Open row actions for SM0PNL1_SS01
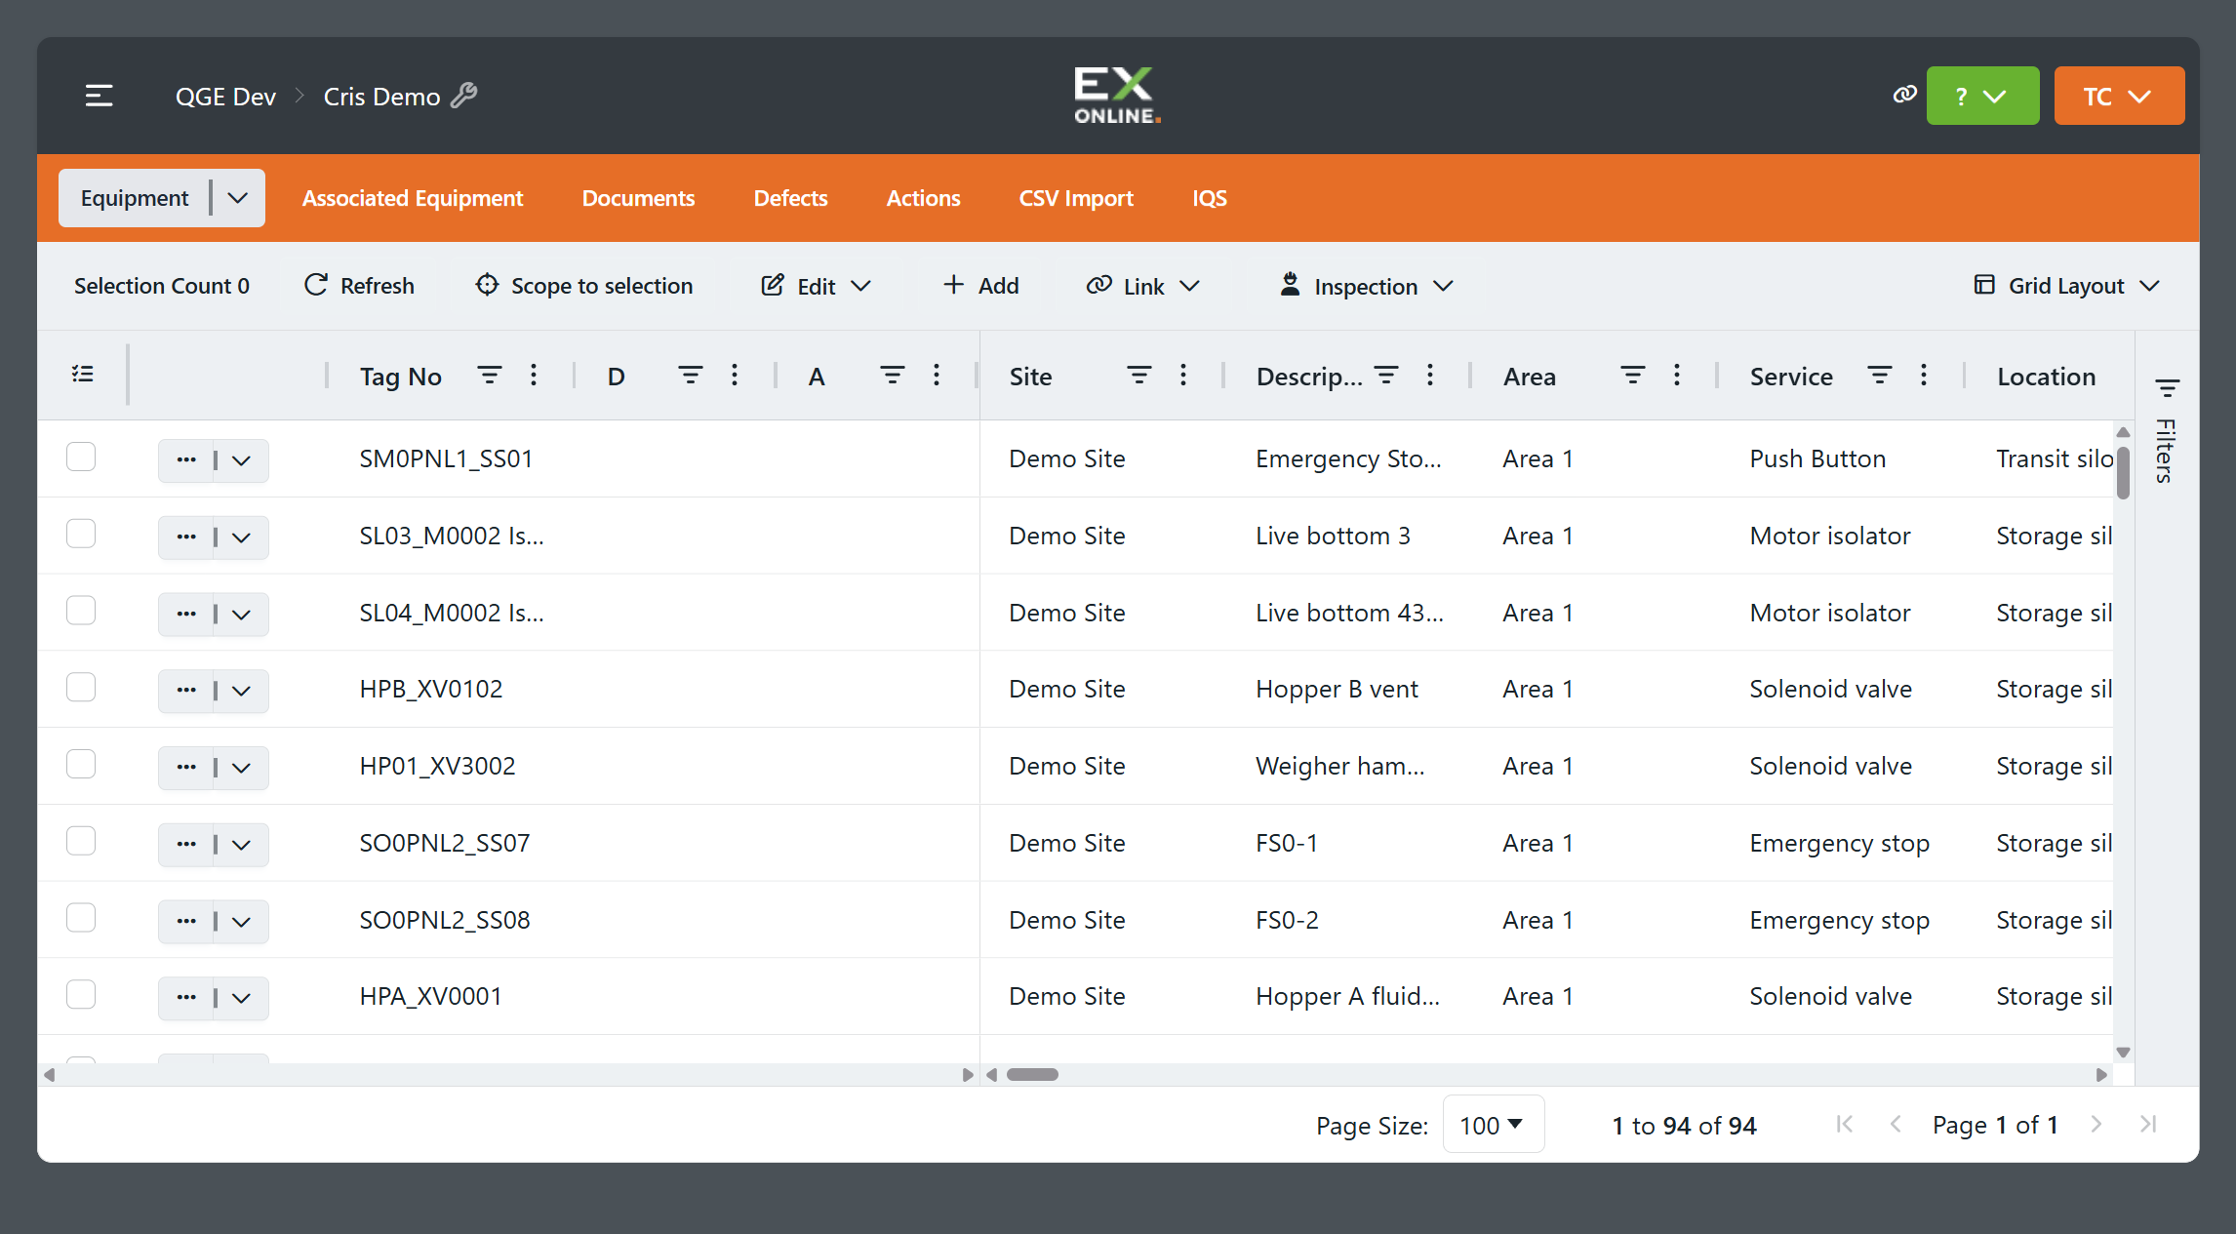2236x1234 pixels. (186, 459)
